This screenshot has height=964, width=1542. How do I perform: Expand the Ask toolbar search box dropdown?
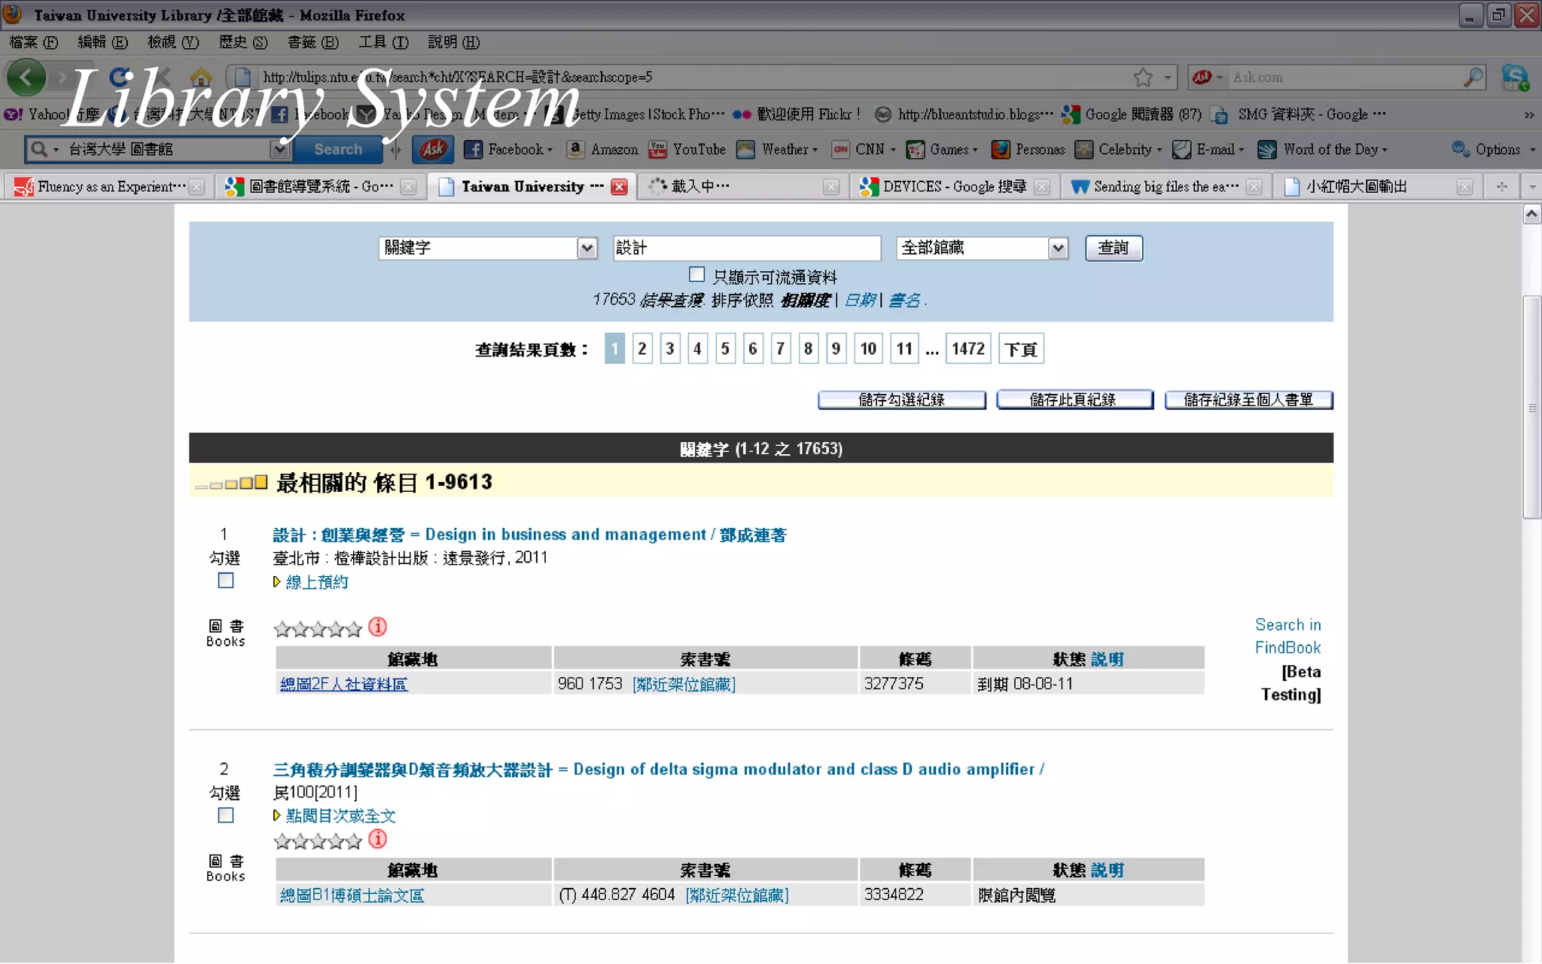click(279, 149)
